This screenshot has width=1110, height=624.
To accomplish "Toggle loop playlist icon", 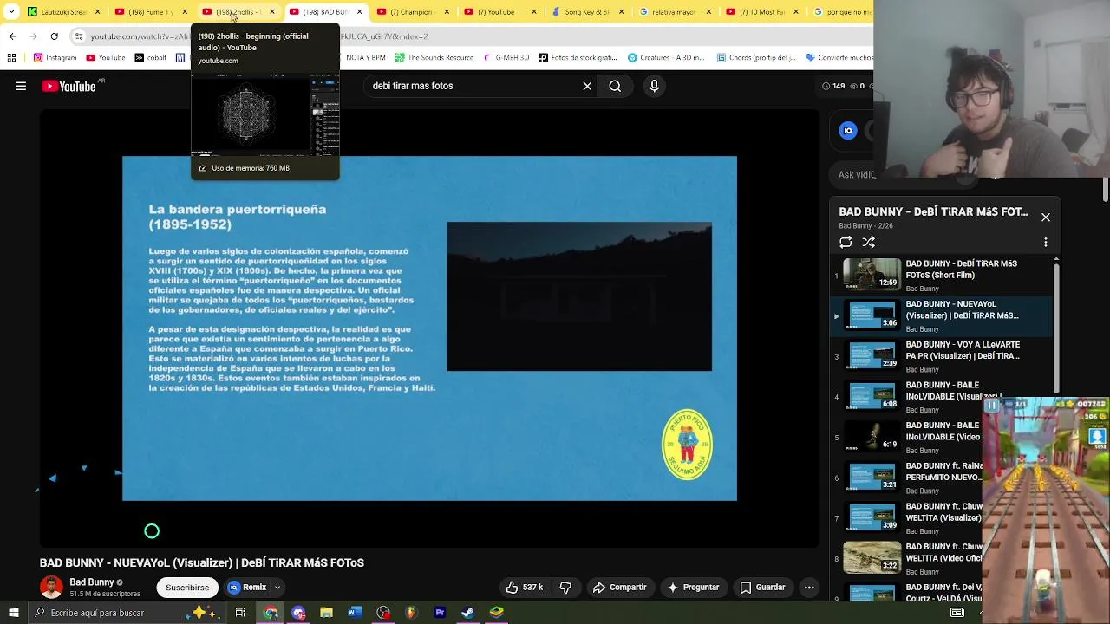I will 846,242.
